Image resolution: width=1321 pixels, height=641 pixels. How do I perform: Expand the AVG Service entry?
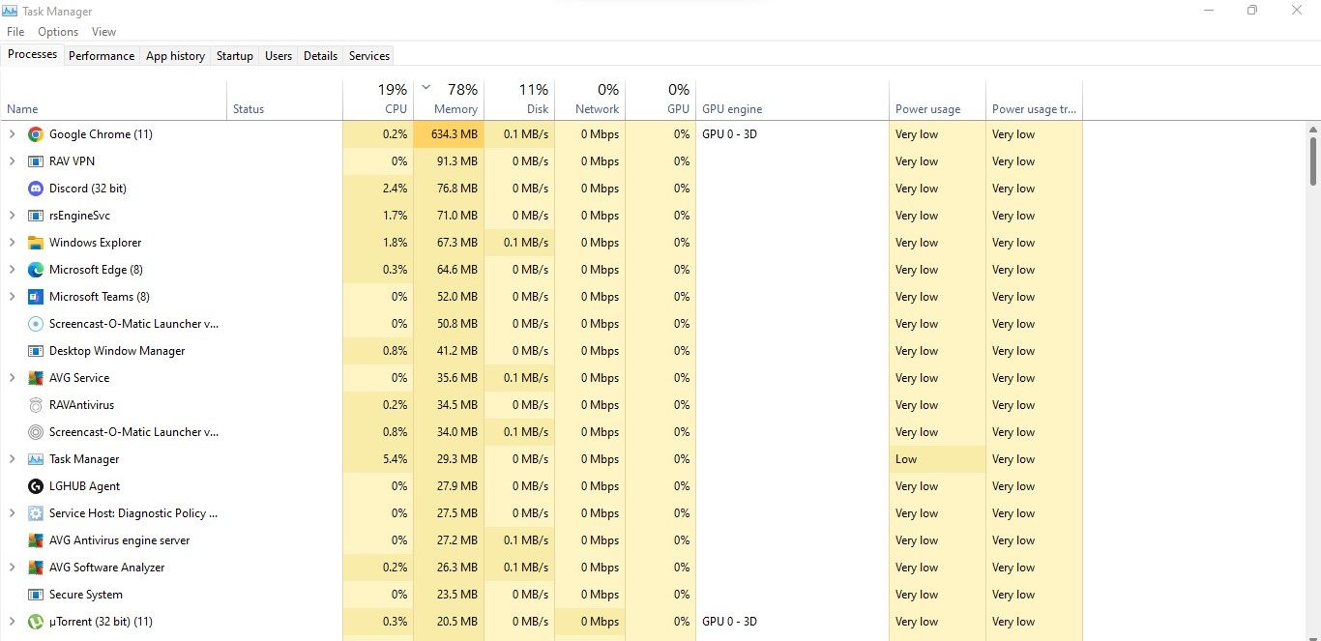[12, 378]
